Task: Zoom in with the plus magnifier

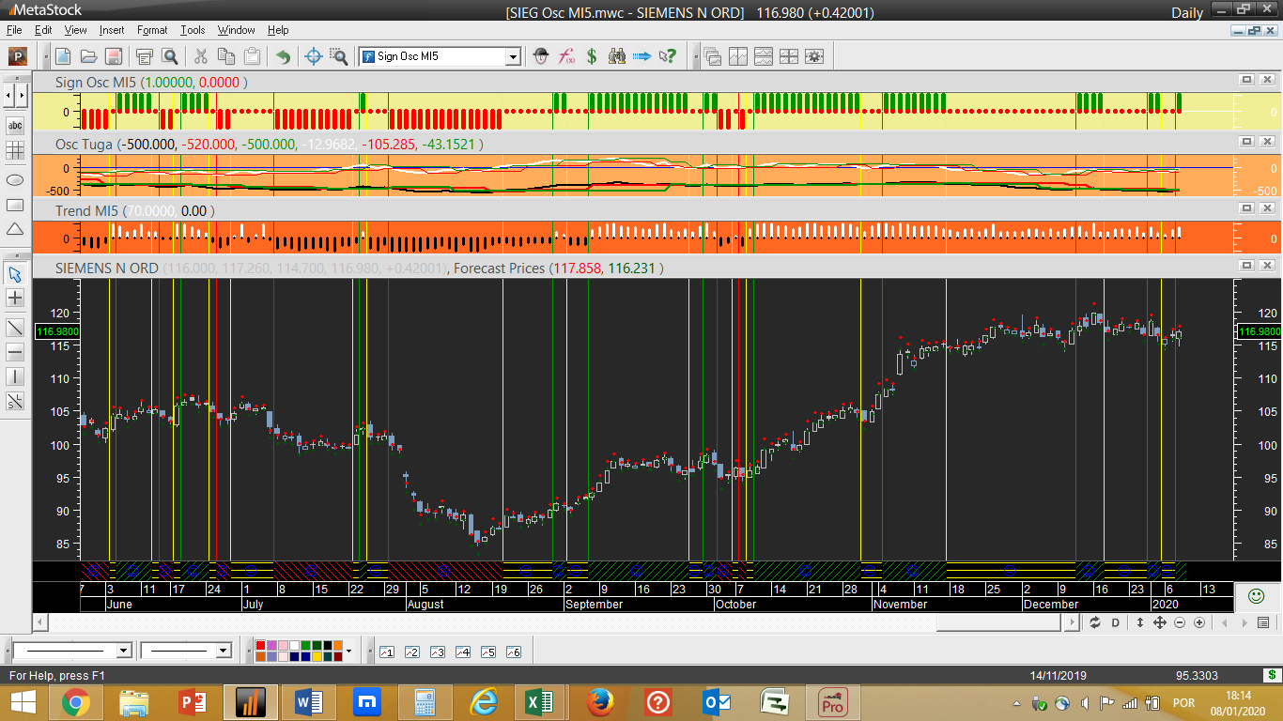Action: [x=1199, y=622]
